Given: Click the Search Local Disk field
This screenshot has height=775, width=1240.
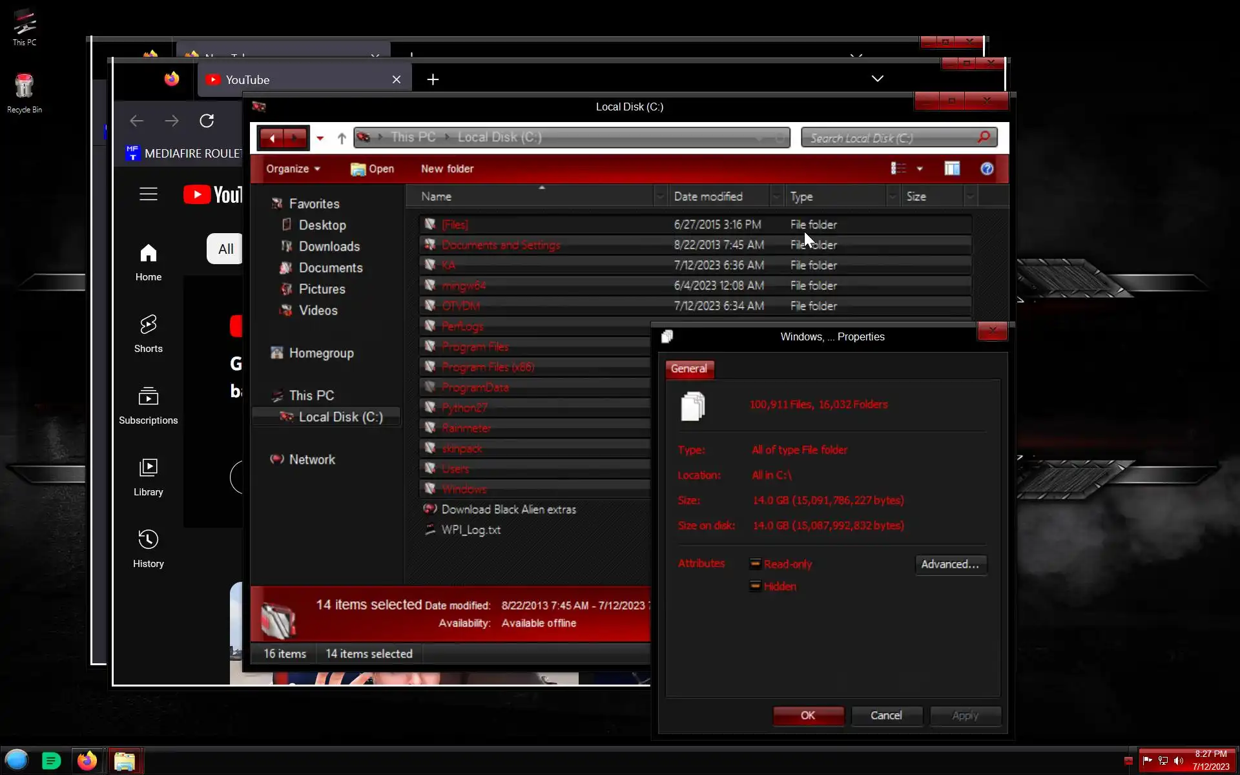Looking at the screenshot, I should pos(891,138).
